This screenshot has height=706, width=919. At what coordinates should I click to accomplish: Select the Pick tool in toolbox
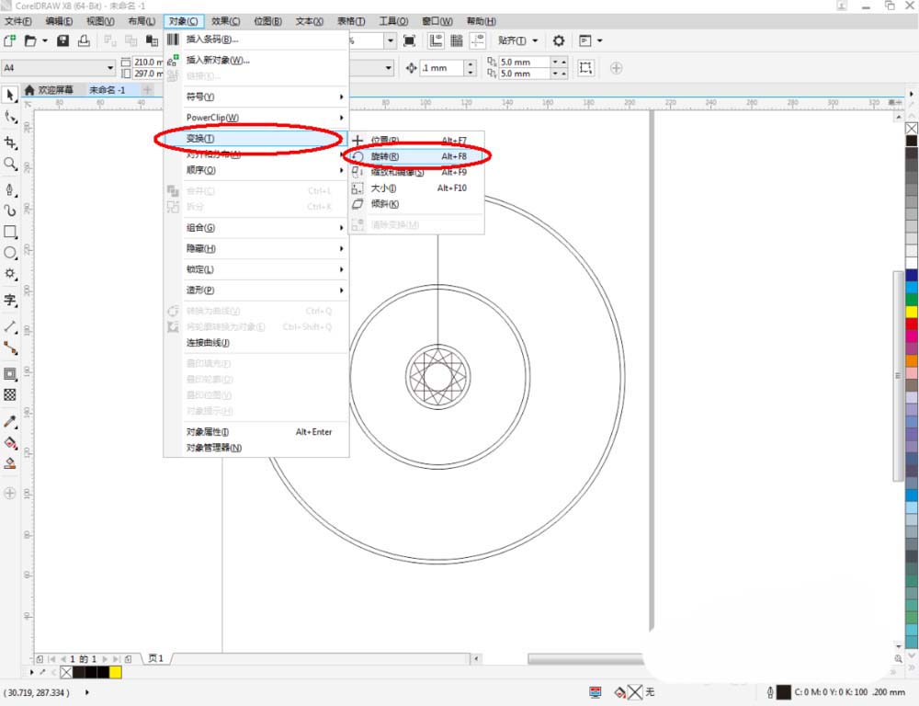pos(10,95)
